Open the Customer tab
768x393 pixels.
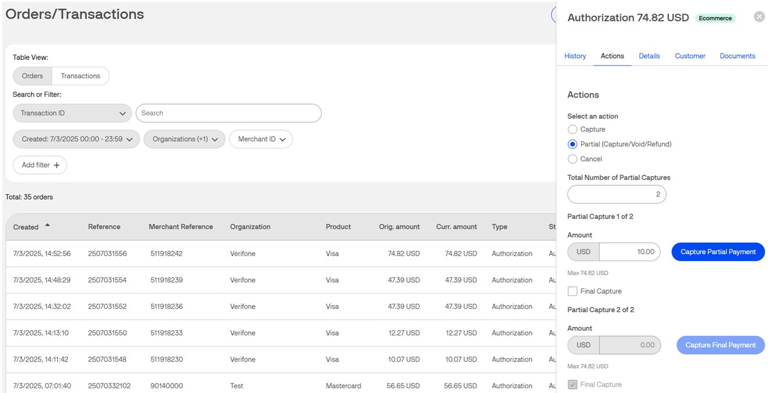pyautogui.click(x=690, y=56)
